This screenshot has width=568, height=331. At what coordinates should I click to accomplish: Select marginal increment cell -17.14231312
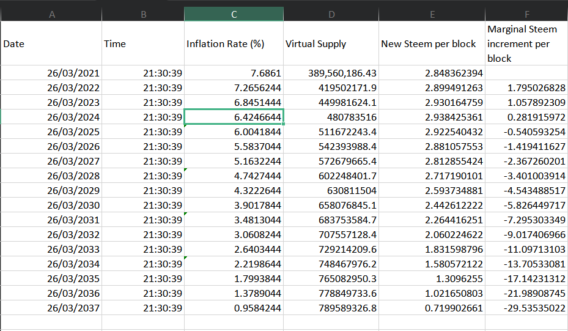[526, 278]
